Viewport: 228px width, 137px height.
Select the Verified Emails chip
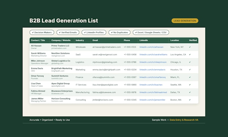click(68, 32)
